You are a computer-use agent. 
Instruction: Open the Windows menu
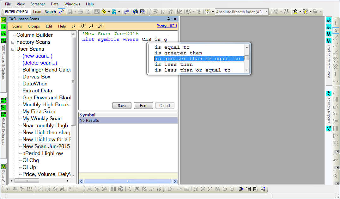pos(72,4)
